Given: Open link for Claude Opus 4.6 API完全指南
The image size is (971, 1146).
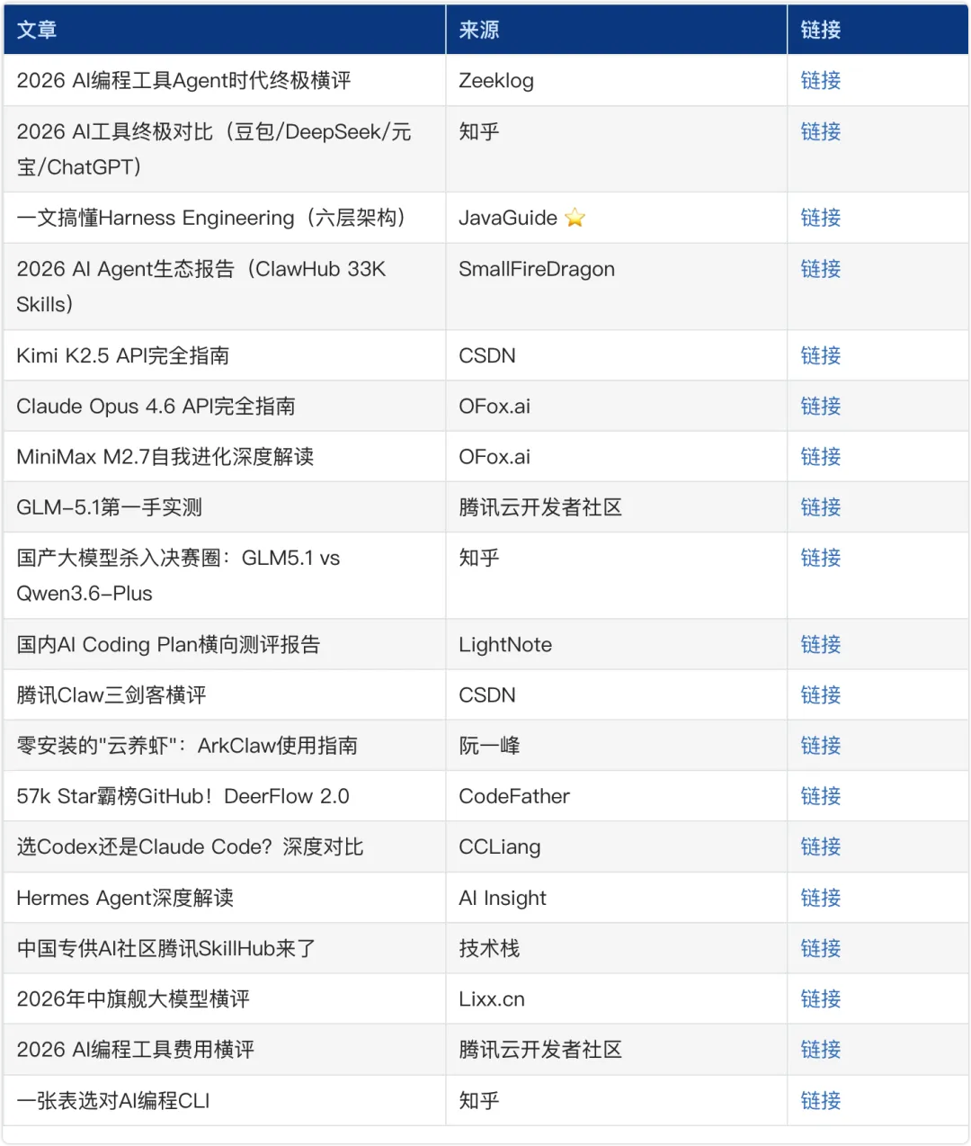Looking at the screenshot, I should click(820, 407).
